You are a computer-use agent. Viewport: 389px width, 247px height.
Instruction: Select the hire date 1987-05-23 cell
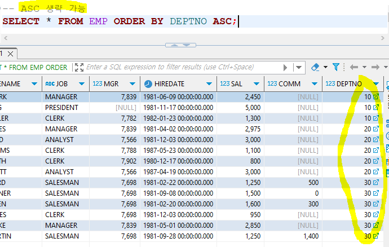(178, 151)
